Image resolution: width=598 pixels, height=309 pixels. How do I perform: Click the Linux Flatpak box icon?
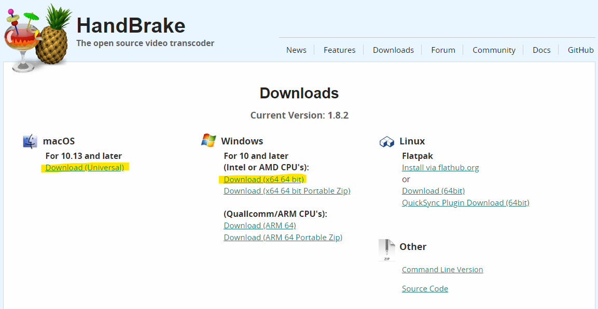tap(387, 142)
